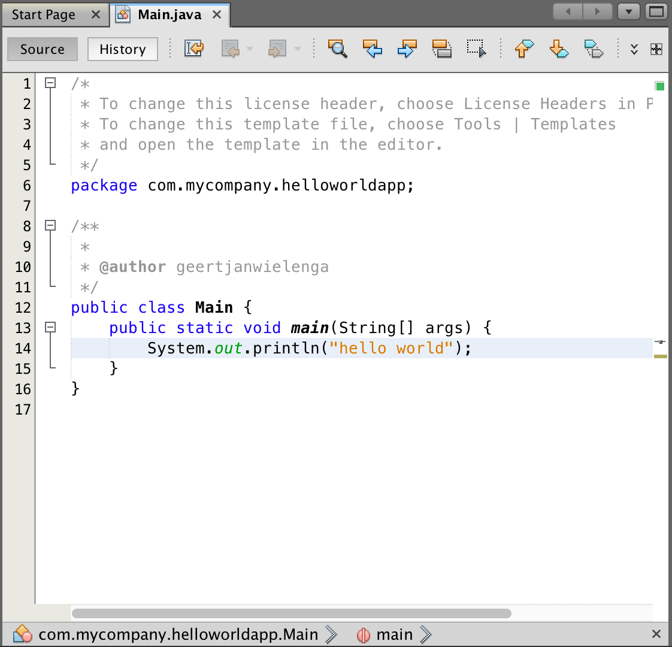Screen dimensions: 672x647
Task: Go to Previous Bookmark using the orange arrow icon
Action: pos(523,49)
